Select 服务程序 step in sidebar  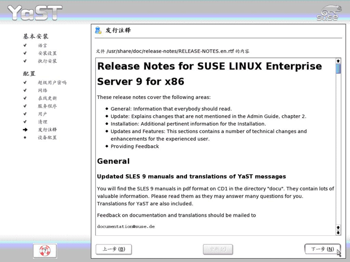tap(48, 106)
